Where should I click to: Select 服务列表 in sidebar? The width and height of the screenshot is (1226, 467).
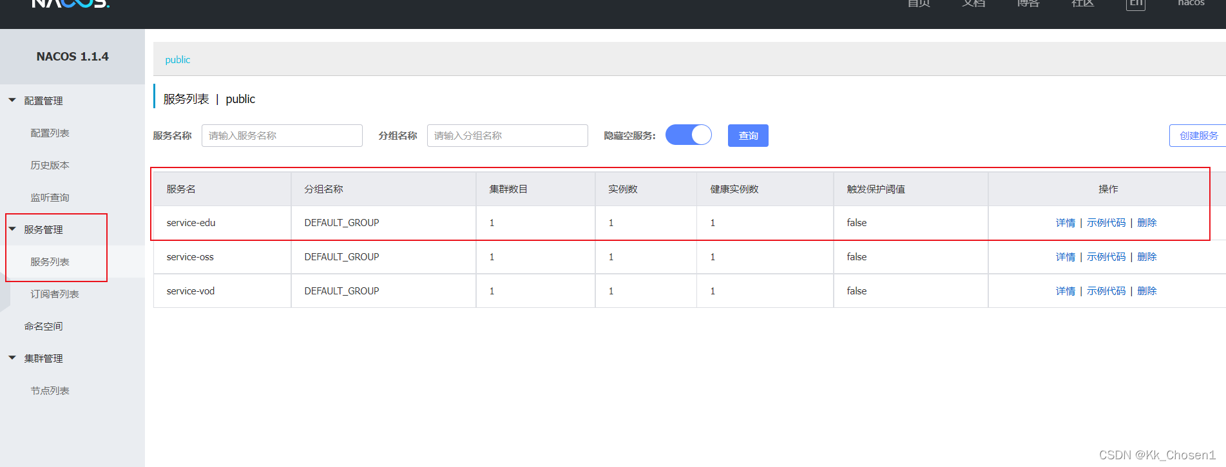[x=50, y=262]
